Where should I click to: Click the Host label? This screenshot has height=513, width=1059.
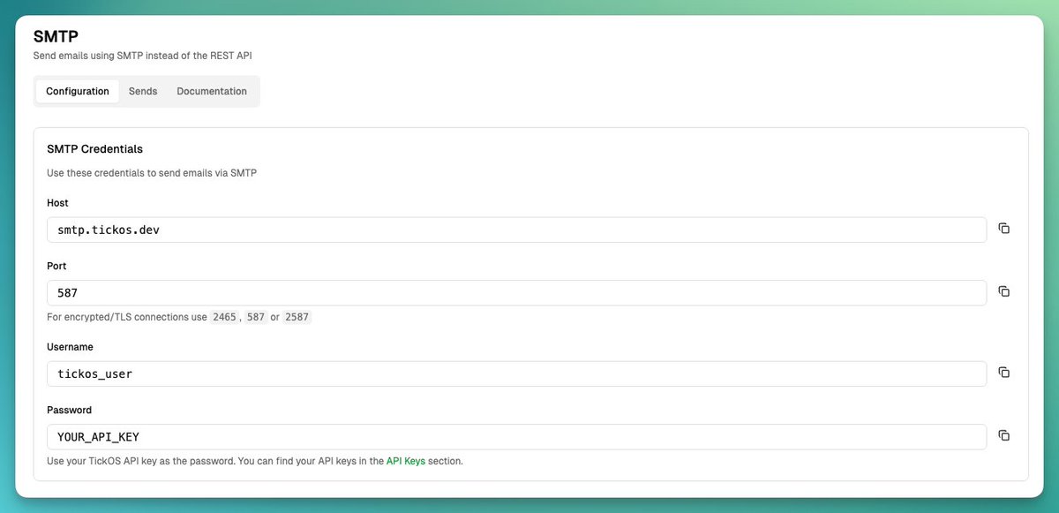(x=57, y=203)
